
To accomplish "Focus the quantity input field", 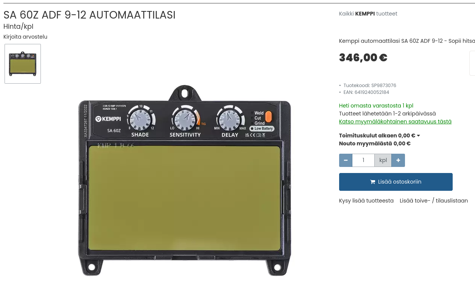I will pos(363,160).
